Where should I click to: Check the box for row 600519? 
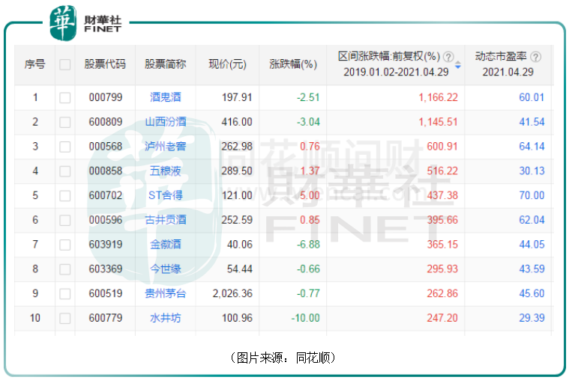click(65, 294)
